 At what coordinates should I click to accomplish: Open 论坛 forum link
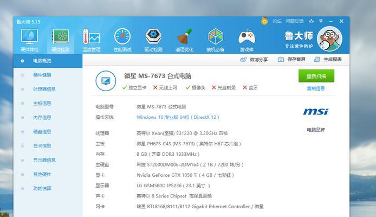(x=277, y=21)
